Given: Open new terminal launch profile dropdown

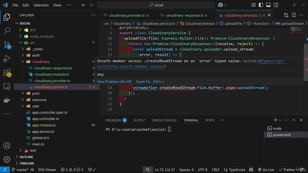Looking at the screenshot, I should [280, 120].
